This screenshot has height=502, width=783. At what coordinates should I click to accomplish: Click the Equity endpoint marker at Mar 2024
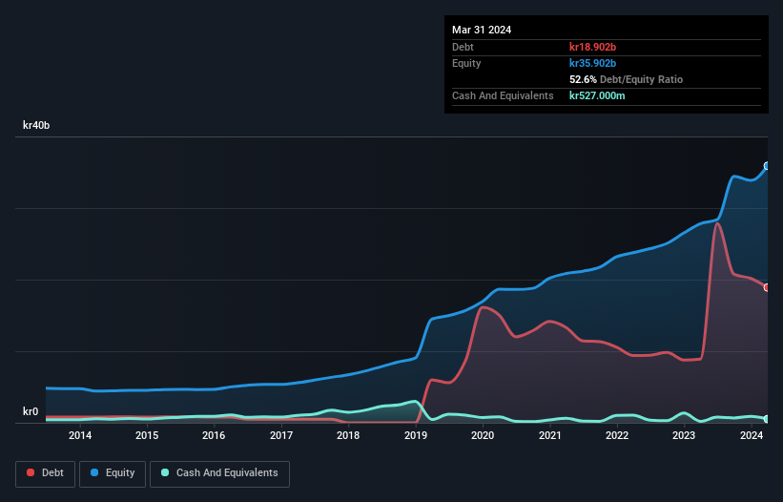(x=767, y=166)
